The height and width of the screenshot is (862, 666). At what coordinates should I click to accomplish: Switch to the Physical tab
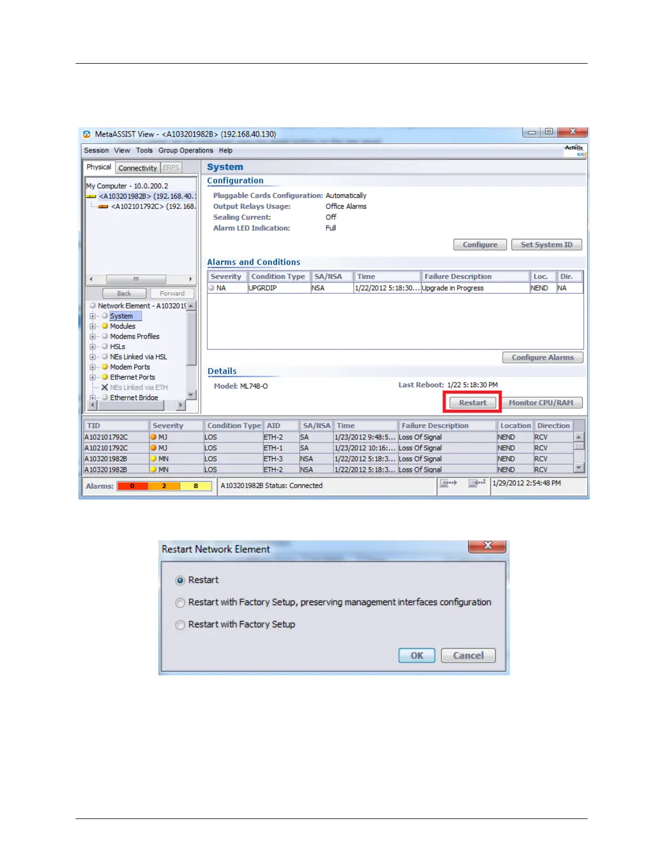click(x=98, y=167)
